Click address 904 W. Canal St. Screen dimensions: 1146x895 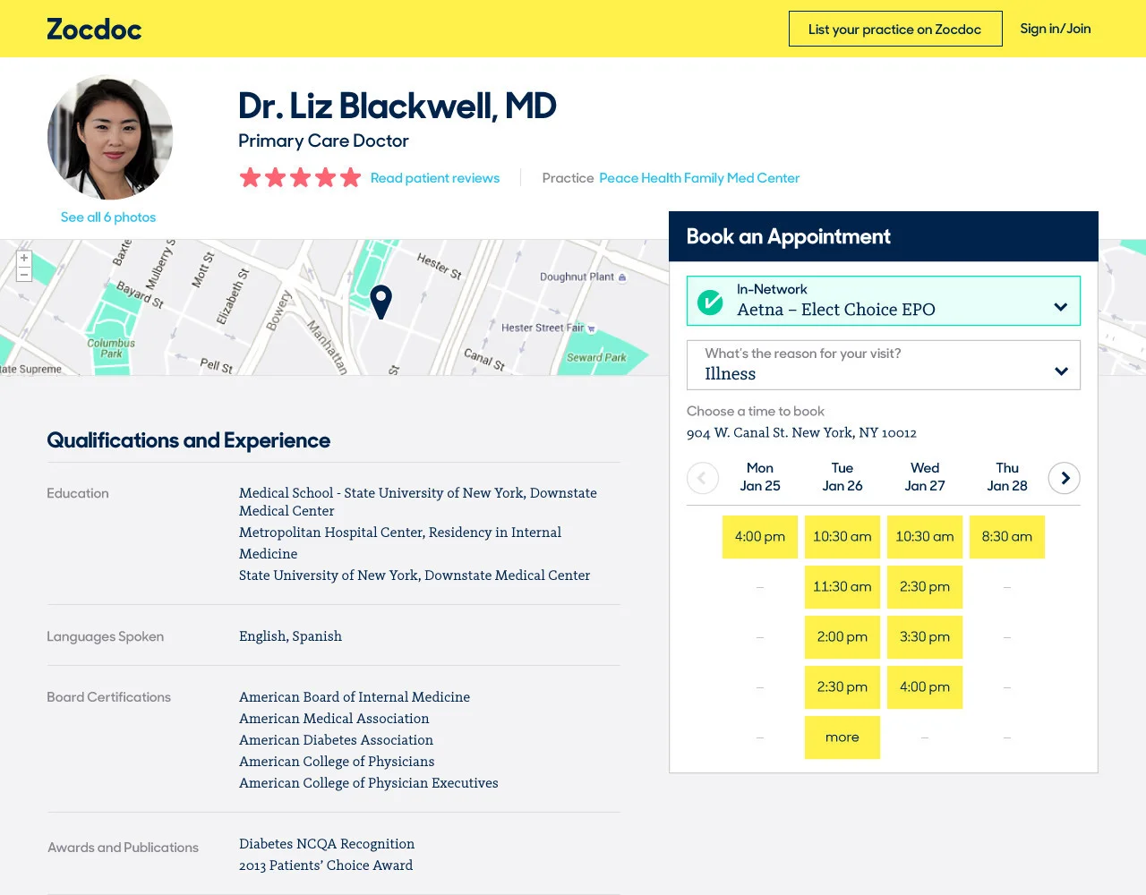pos(801,433)
